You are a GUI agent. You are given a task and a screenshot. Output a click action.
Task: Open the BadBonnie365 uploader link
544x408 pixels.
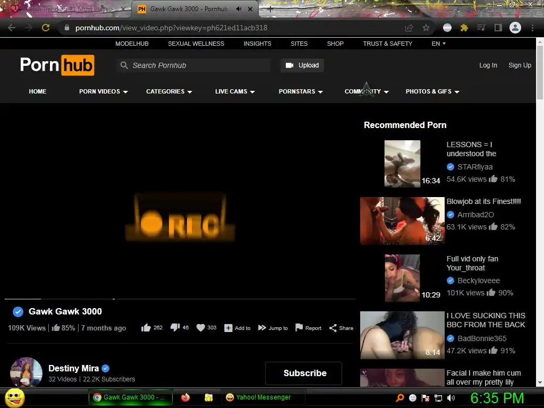coord(482,338)
